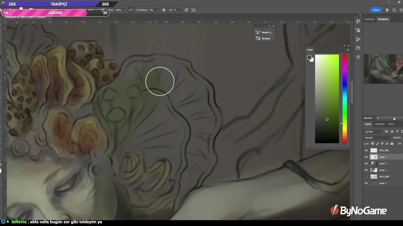This screenshot has height=226, width=403.
Task: Collapse right icon dock arrows
Action: pyautogui.click(x=360, y=15)
